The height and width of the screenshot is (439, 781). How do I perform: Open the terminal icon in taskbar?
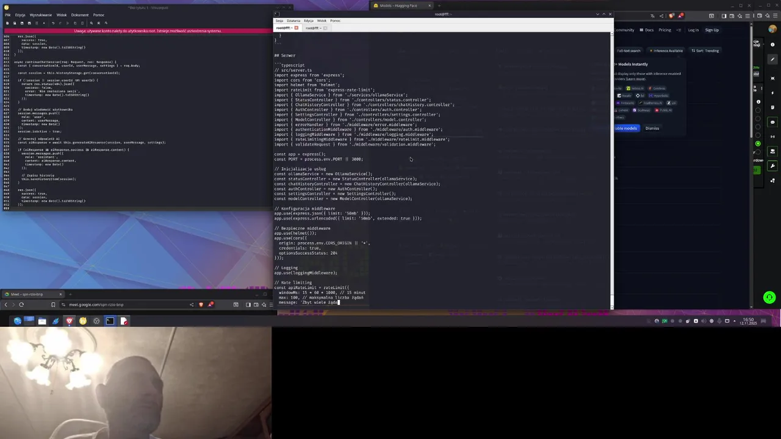click(110, 321)
